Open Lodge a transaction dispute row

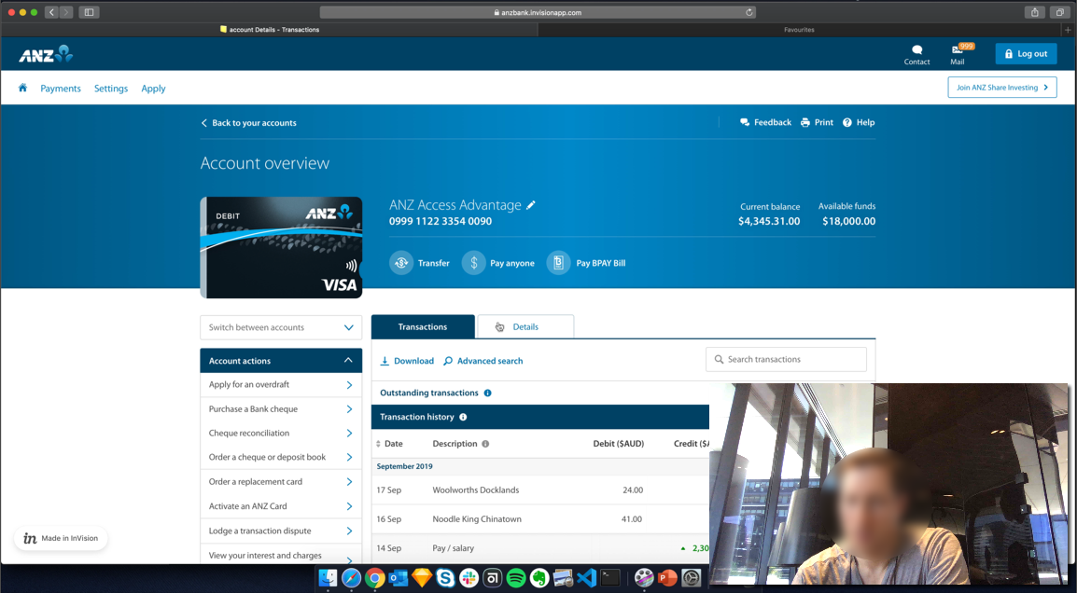tap(281, 531)
